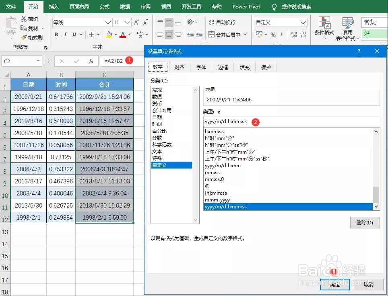Increase indent

click(x=199, y=34)
